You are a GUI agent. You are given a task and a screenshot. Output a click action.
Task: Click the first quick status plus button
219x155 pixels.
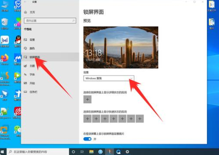[x=88, y=118]
